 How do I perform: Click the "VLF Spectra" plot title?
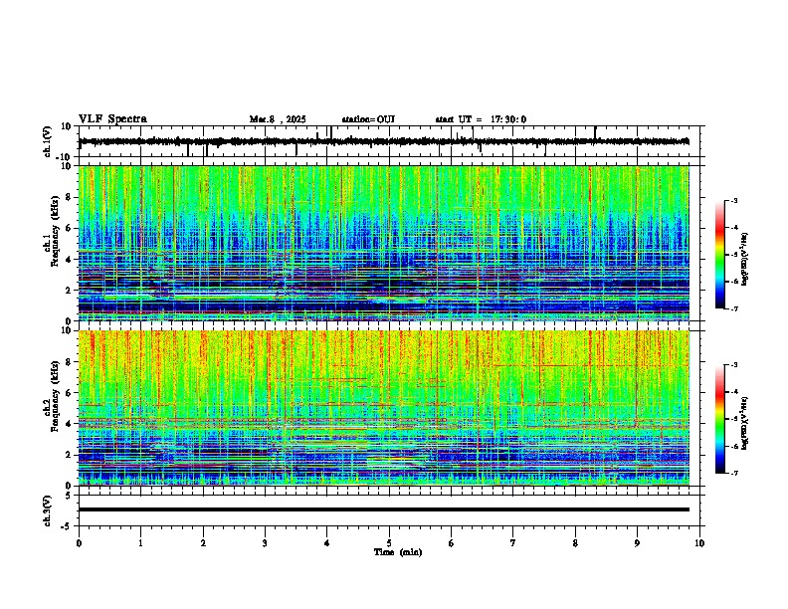pyautogui.click(x=112, y=119)
